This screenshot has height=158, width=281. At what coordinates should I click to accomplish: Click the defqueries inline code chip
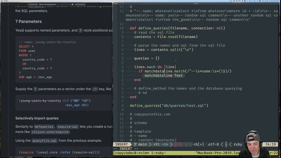(44, 127)
